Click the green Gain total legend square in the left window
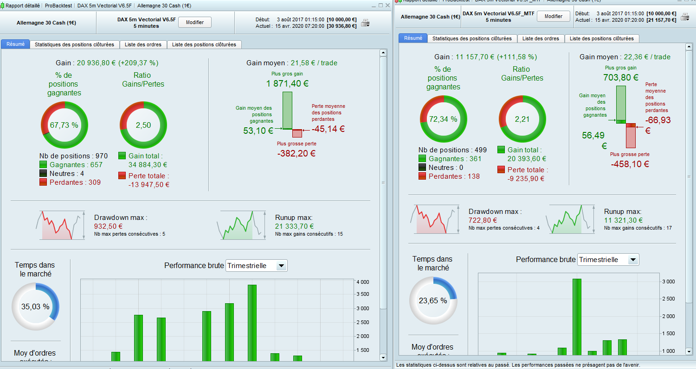 click(x=122, y=156)
